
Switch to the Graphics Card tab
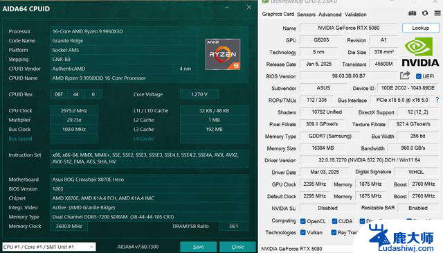pyautogui.click(x=278, y=14)
